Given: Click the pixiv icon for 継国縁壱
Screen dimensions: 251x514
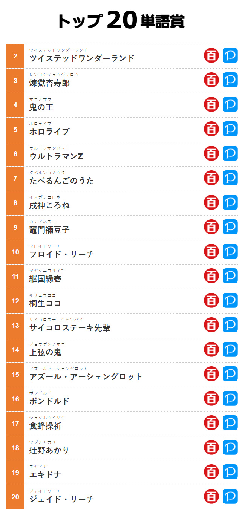Looking at the screenshot, I should (x=230, y=276).
